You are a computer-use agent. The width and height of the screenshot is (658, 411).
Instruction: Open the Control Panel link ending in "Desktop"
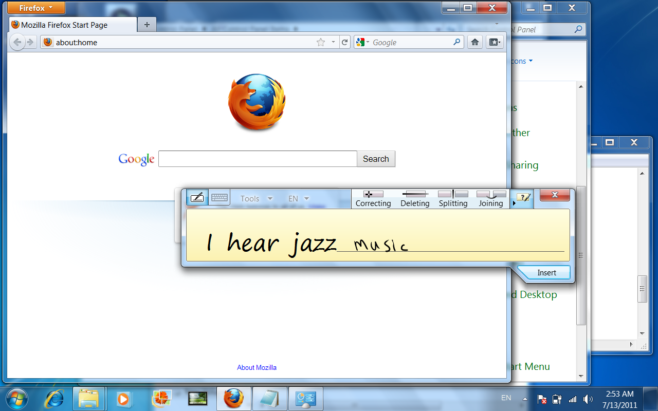[x=534, y=294]
